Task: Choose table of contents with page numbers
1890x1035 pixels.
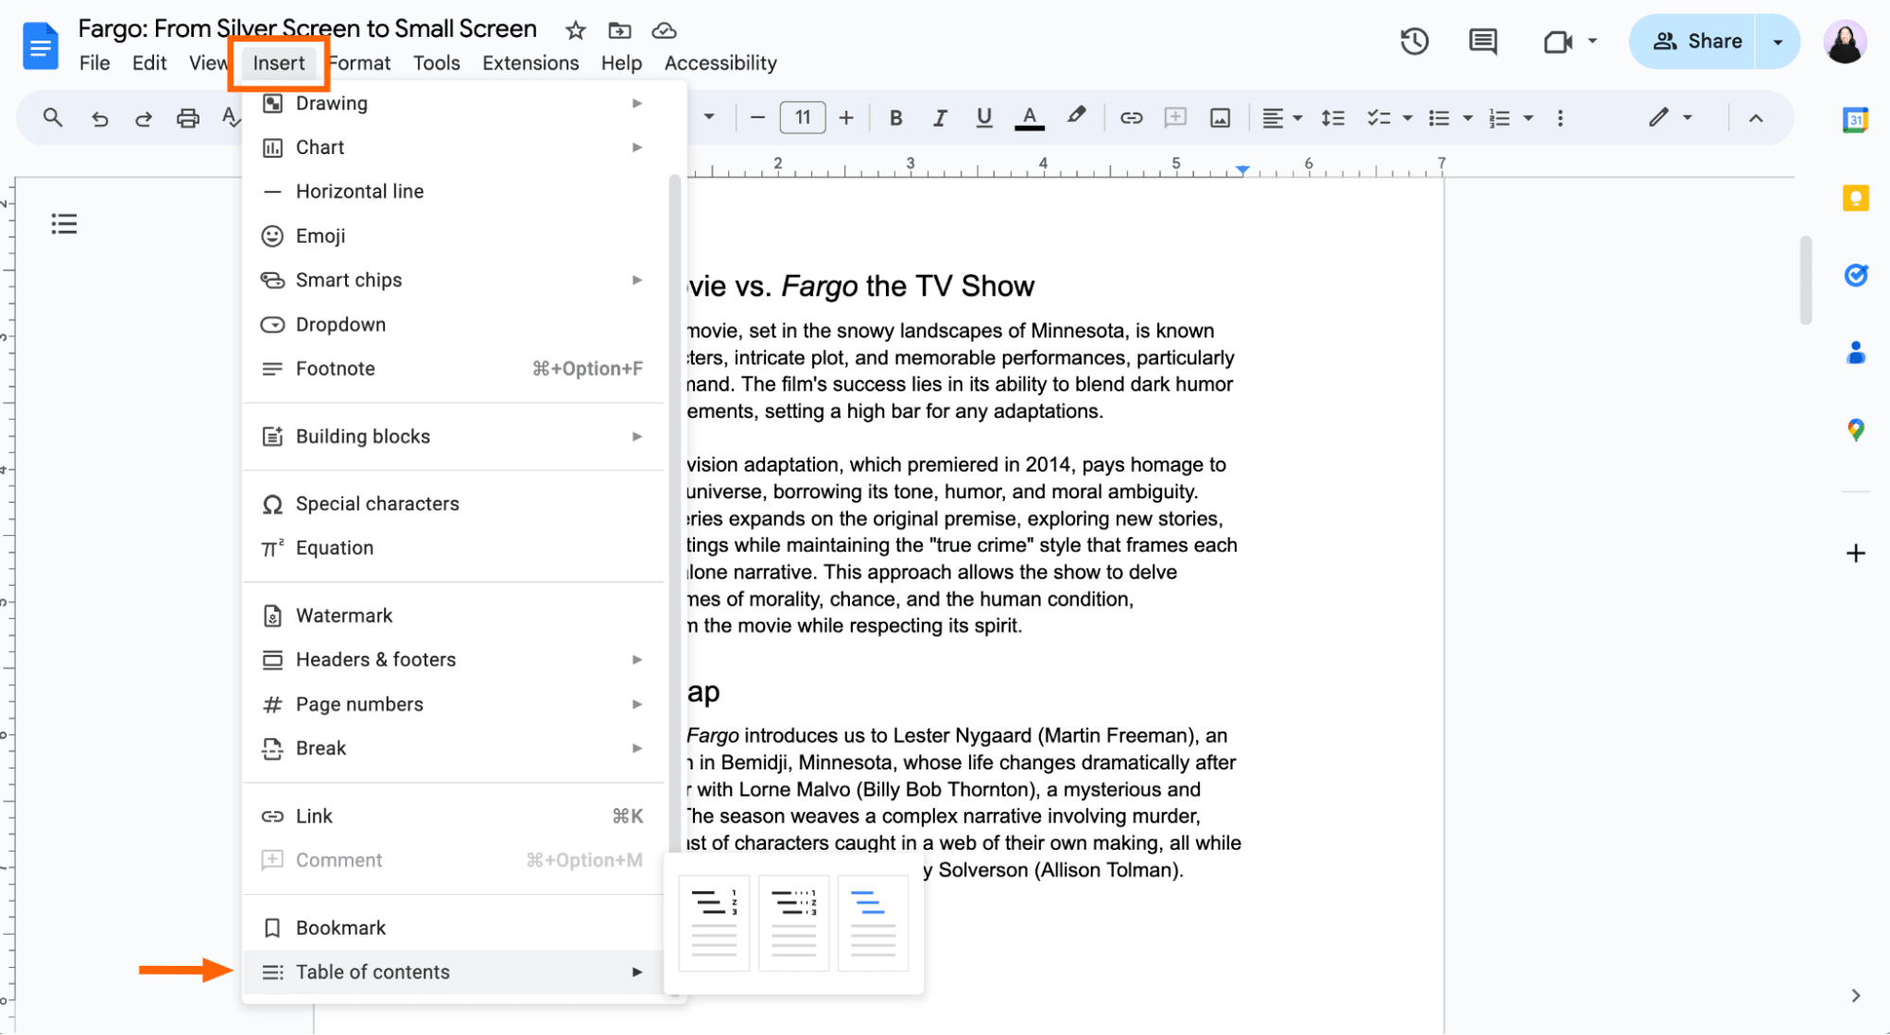Action: click(x=714, y=923)
